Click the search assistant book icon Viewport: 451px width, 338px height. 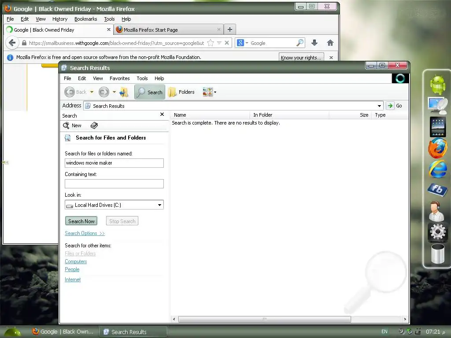click(94, 125)
